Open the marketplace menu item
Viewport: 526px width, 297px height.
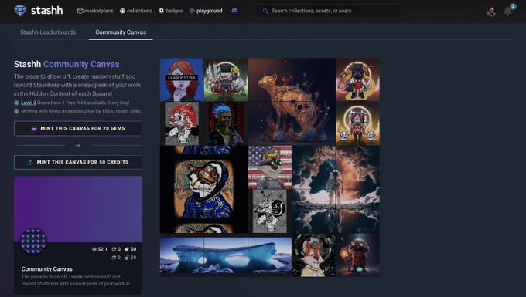click(x=95, y=11)
